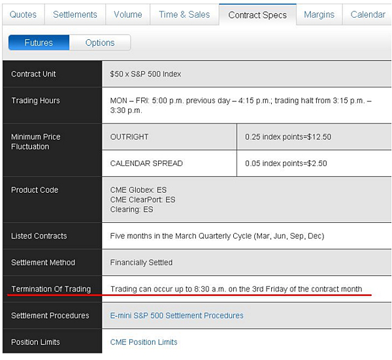The height and width of the screenshot is (360, 392).
Task: Click the Position Limits row label
Action: (x=35, y=342)
